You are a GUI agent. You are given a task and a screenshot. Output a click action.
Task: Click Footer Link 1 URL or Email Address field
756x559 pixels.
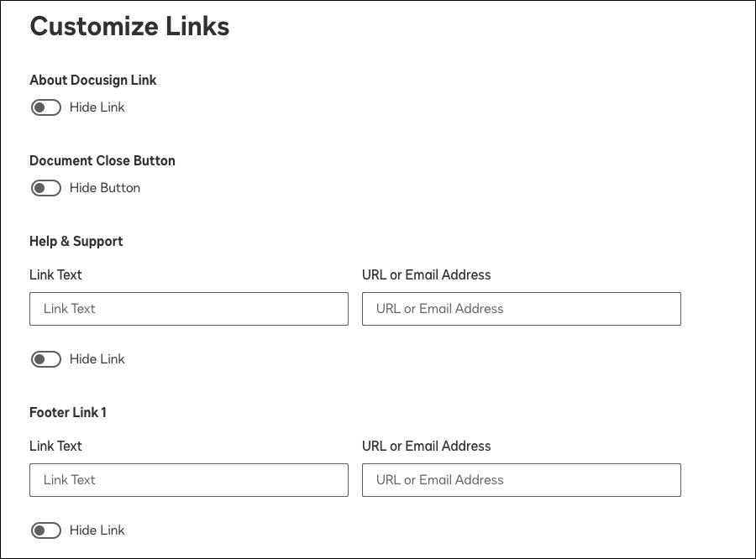click(x=522, y=480)
